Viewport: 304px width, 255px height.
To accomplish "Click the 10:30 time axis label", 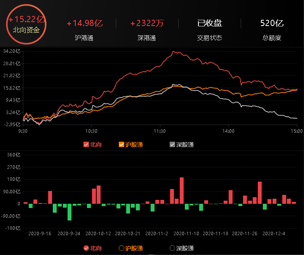I will pyautogui.click(x=91, y=131).
